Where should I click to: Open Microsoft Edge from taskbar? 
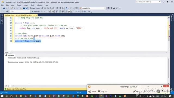(78, 96)
